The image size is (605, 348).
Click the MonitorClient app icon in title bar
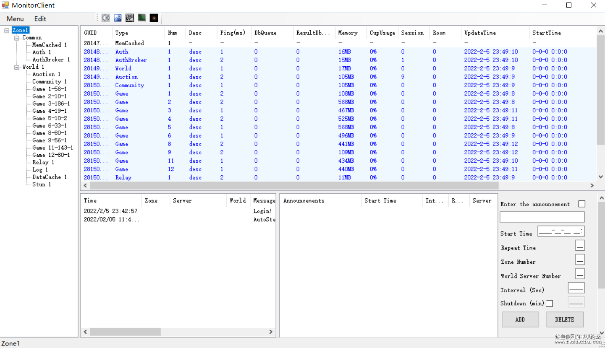coord(5,5)
